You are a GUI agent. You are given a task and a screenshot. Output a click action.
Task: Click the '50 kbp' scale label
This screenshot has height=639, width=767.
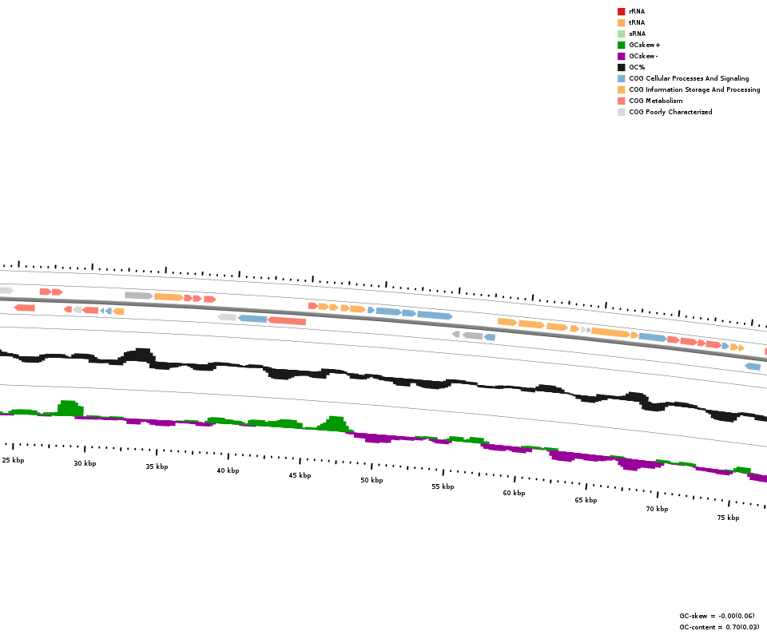(372, 480)
